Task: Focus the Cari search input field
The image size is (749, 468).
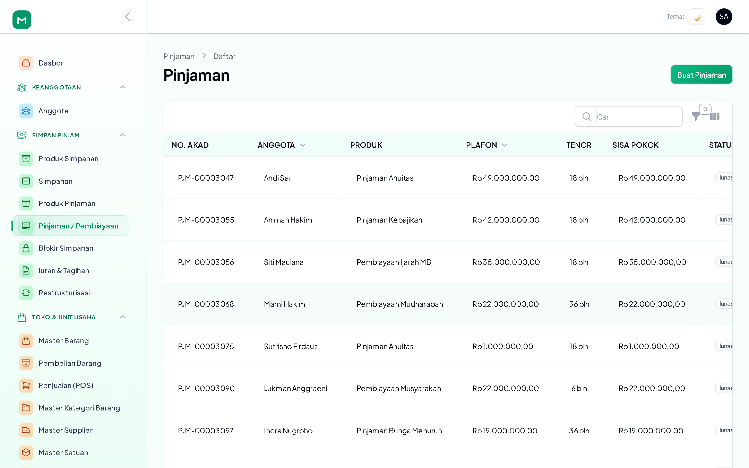Action: pyautogui.click(x=639, y=117)
